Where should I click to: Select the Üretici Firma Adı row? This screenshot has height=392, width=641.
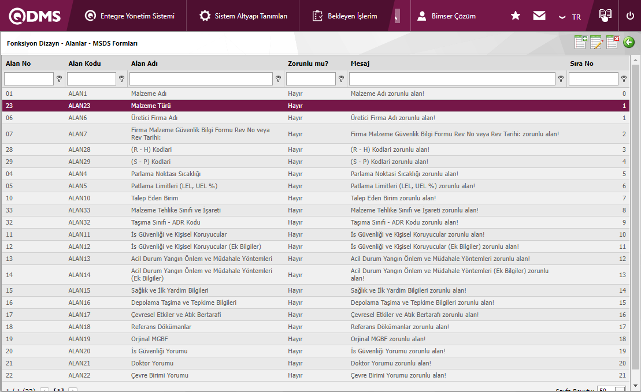click(154, 118)
